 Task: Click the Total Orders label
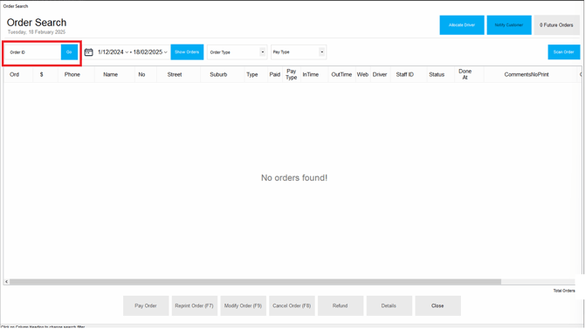564,291
